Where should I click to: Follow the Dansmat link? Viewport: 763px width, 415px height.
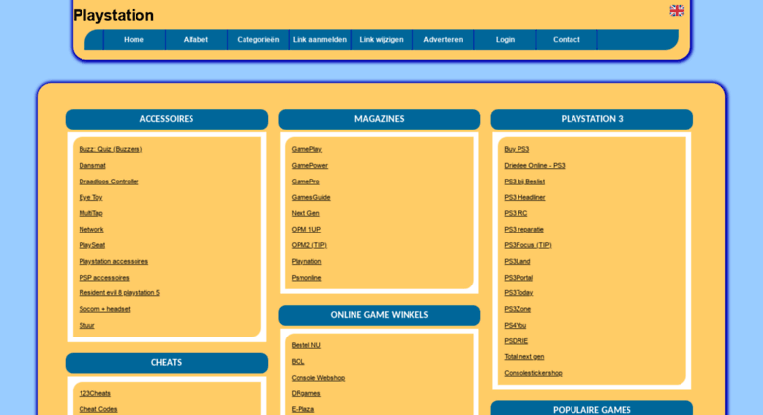pos(92,165)
